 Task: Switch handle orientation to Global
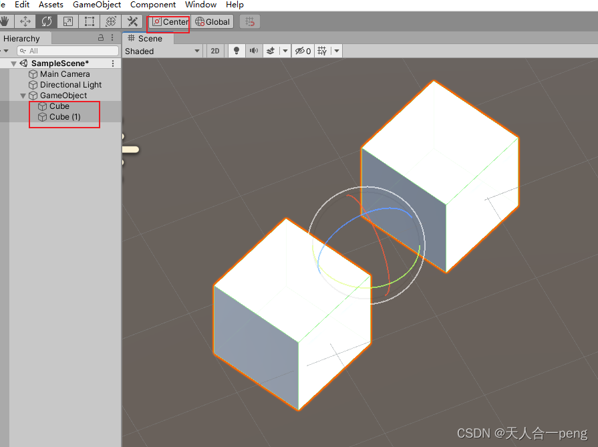[212, 21]
